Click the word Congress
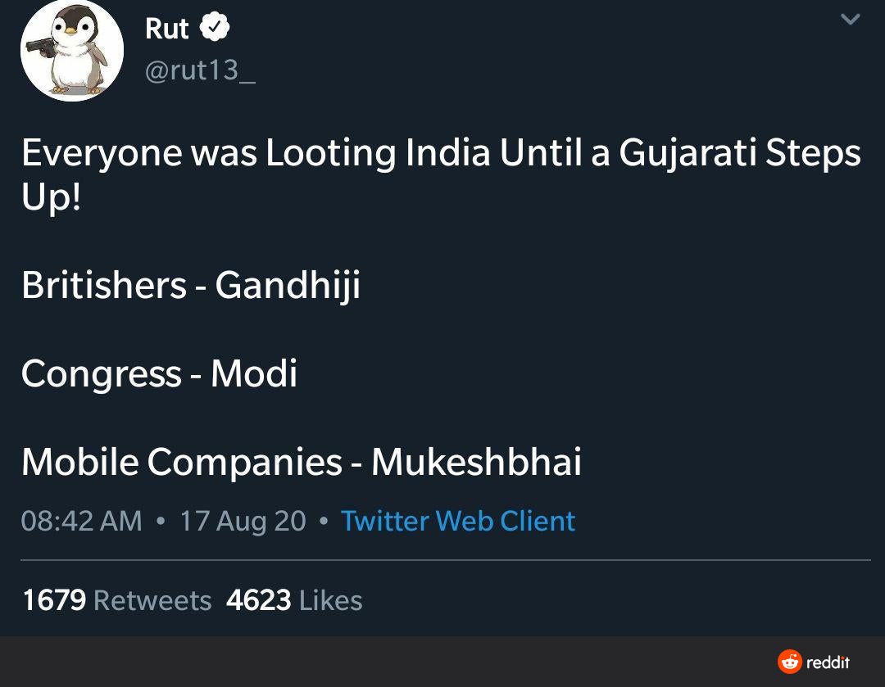This screenshot has height=687, width=885. point(101,373)
